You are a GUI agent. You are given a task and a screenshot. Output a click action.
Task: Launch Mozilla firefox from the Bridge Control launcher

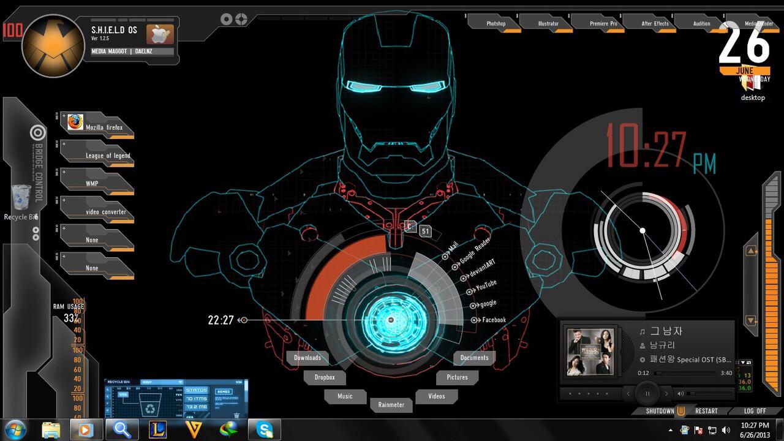pos(98,125)
